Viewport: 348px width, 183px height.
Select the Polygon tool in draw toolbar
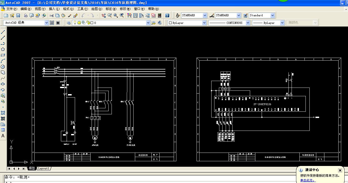(x=3, y=49)
